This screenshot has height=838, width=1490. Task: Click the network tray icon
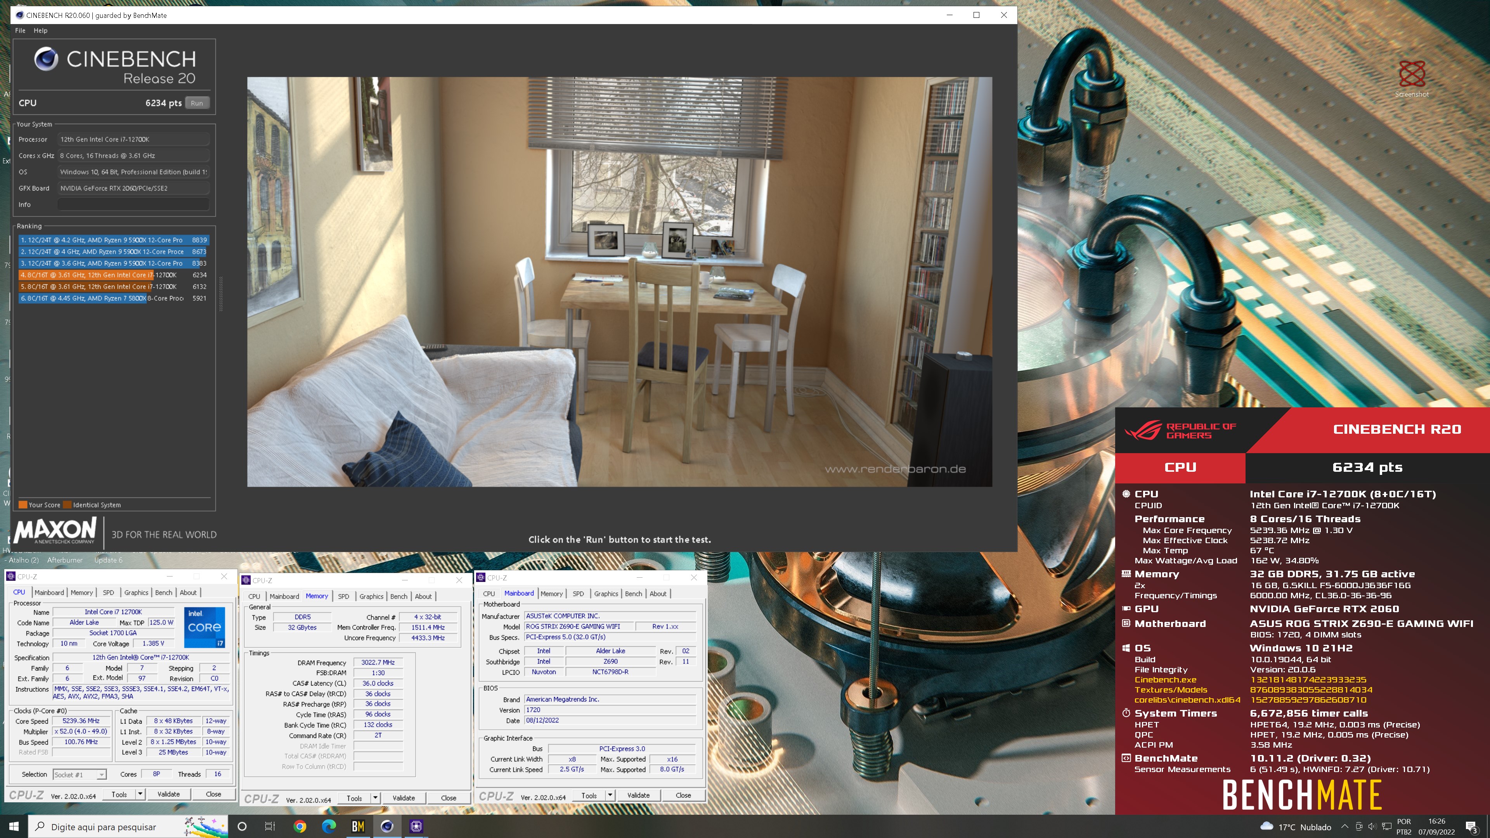pyautogui.click(x=1386, y=826)
